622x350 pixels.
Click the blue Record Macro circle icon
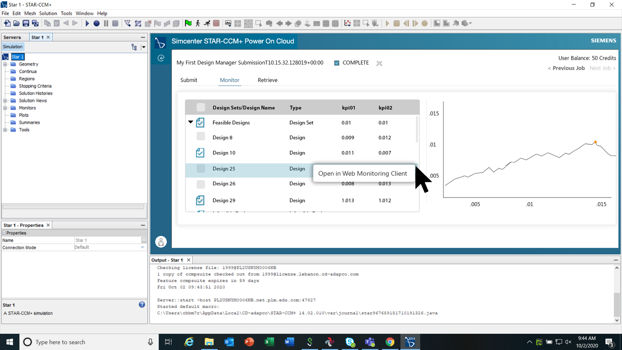pos(97,23)
